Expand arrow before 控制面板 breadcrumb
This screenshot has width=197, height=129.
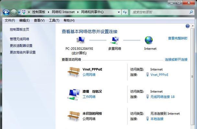[29, 12]
